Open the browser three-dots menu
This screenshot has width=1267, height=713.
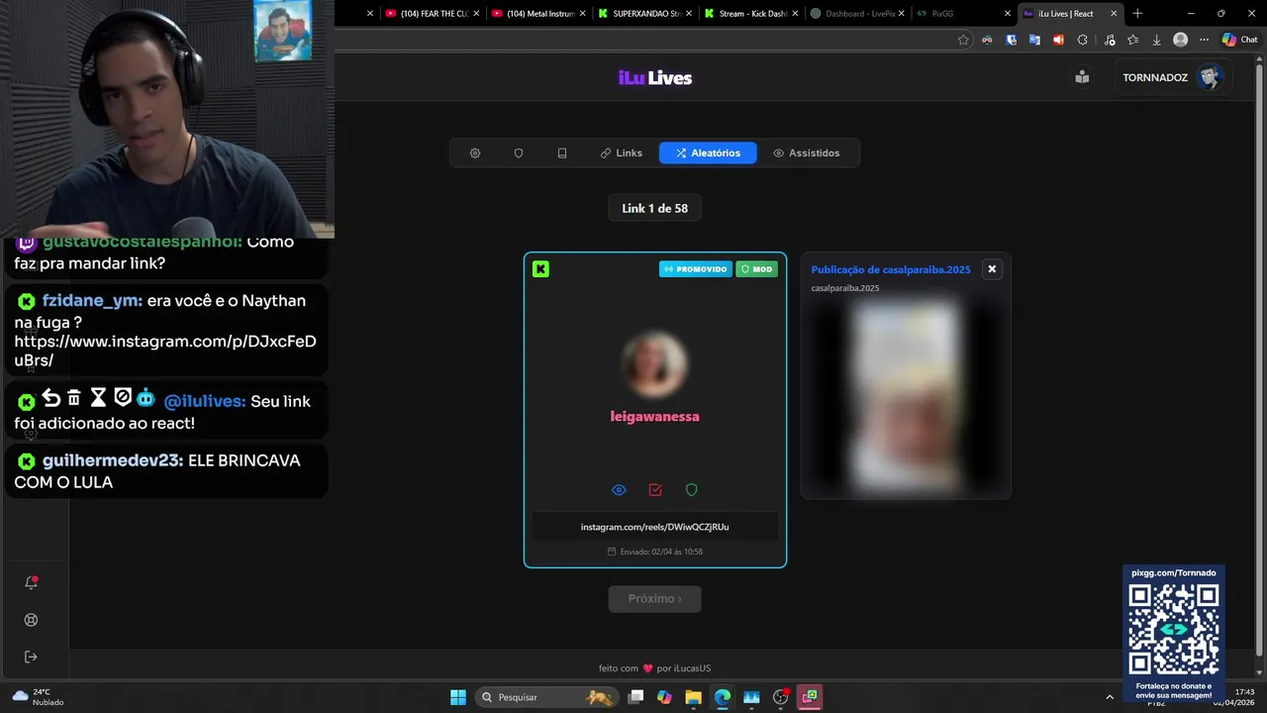[1204, 40]
